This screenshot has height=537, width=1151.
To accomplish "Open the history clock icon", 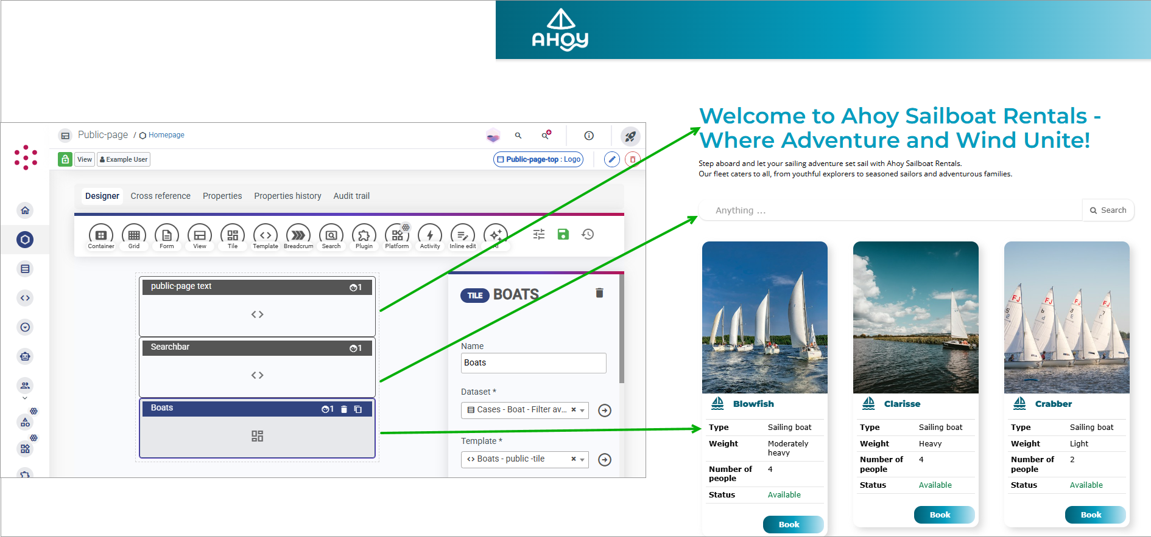I will click(588, 234).
